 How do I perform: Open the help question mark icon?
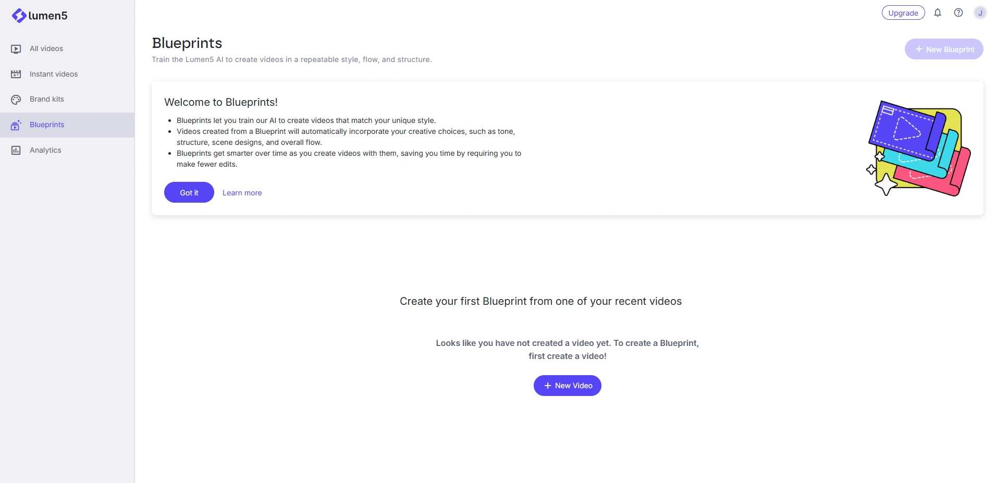(958, 13)
